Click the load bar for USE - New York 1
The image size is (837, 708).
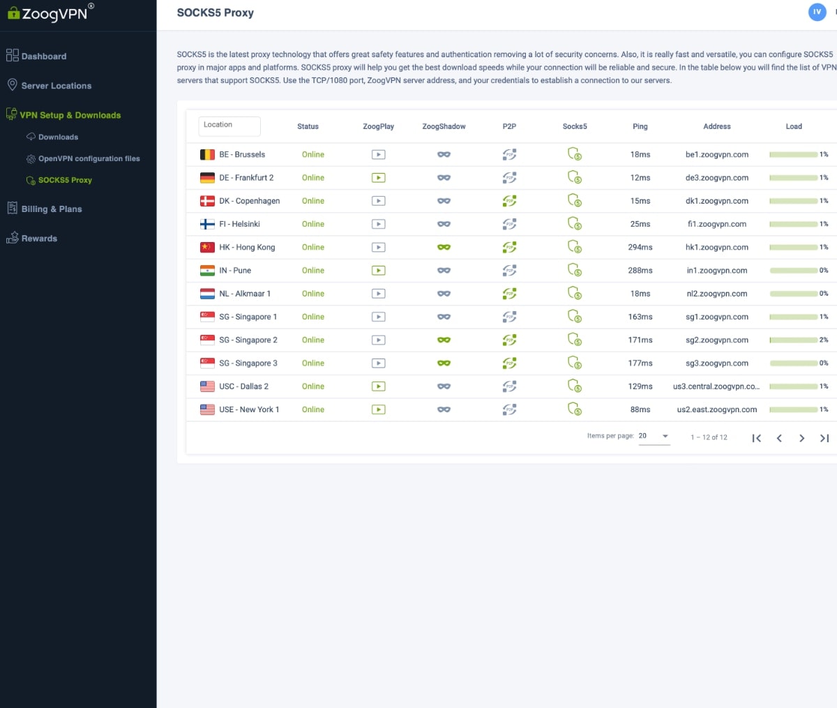(794, 409)
